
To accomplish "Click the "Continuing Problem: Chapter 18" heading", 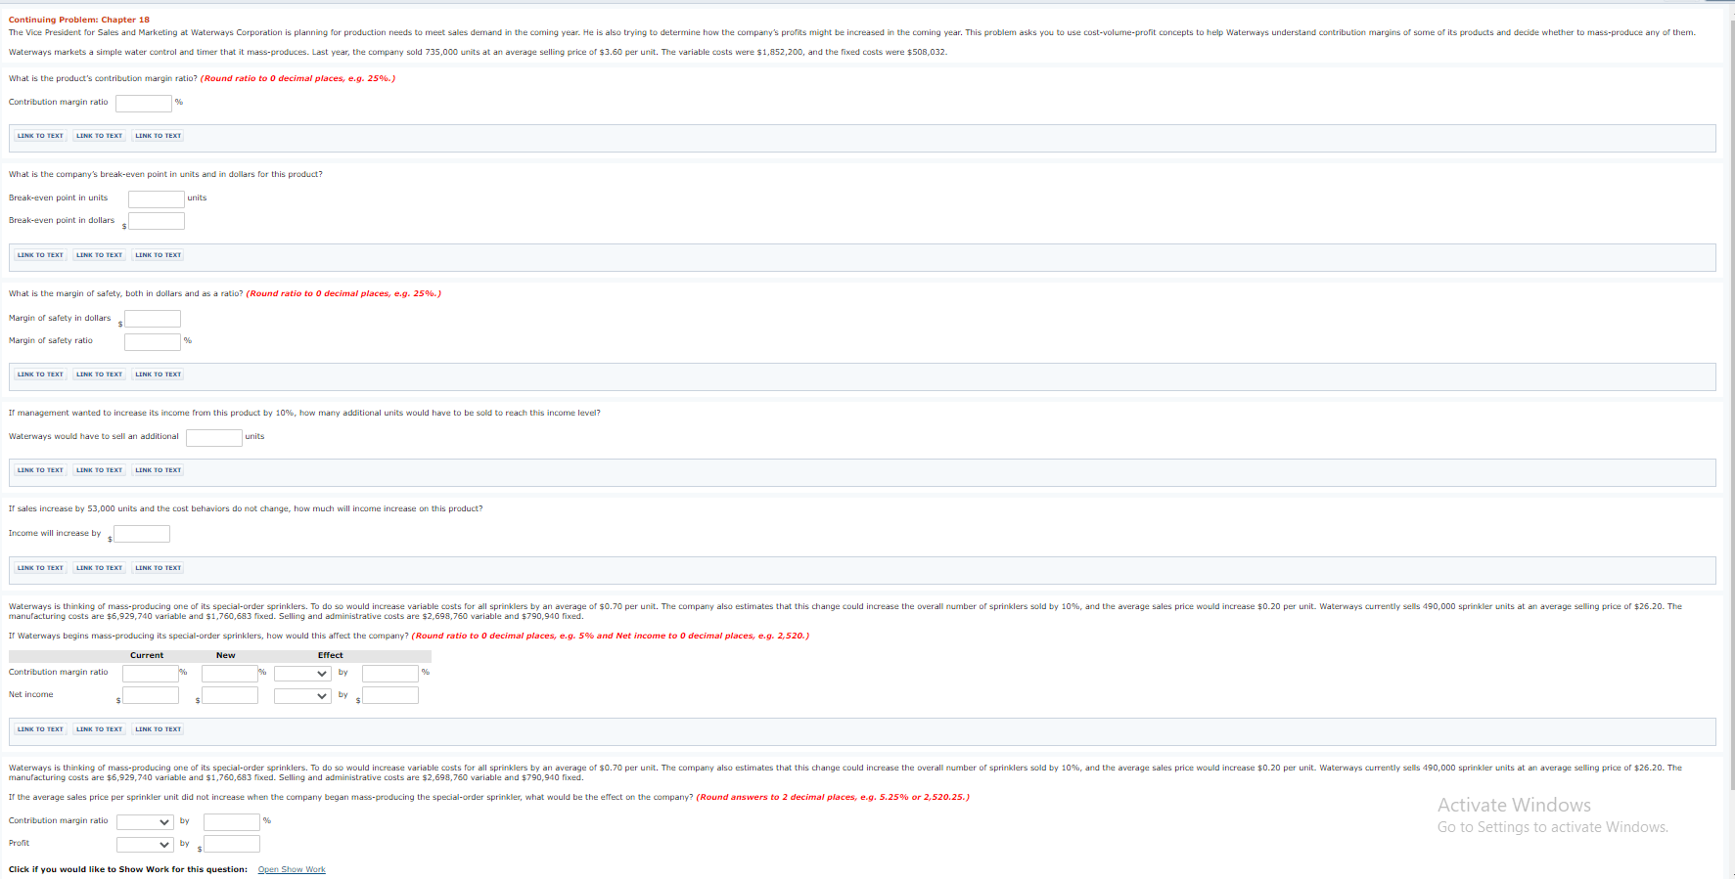I will 79,20.
